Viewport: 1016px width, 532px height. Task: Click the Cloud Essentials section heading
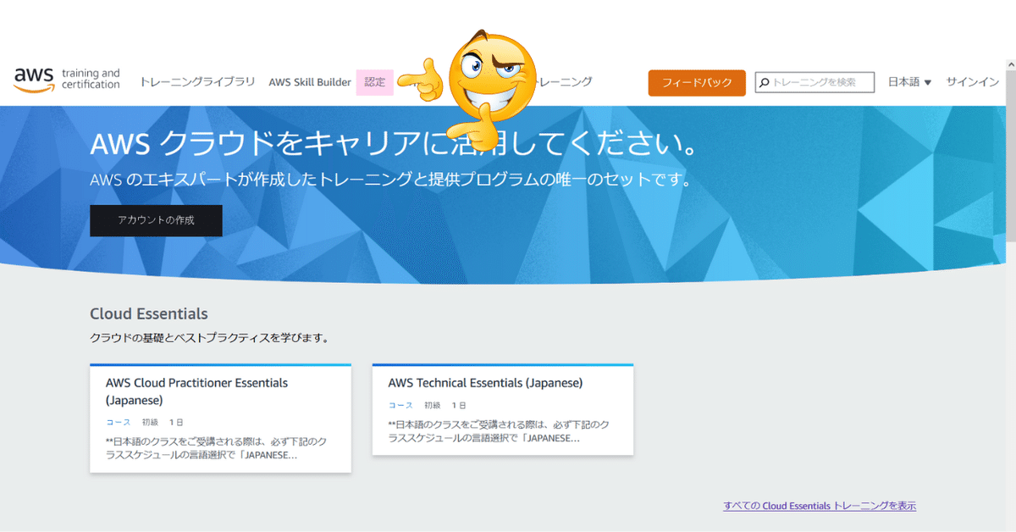tap(149, 313)
